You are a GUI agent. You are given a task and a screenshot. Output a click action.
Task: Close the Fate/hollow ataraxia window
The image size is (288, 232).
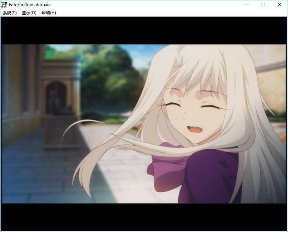[279, 5]
